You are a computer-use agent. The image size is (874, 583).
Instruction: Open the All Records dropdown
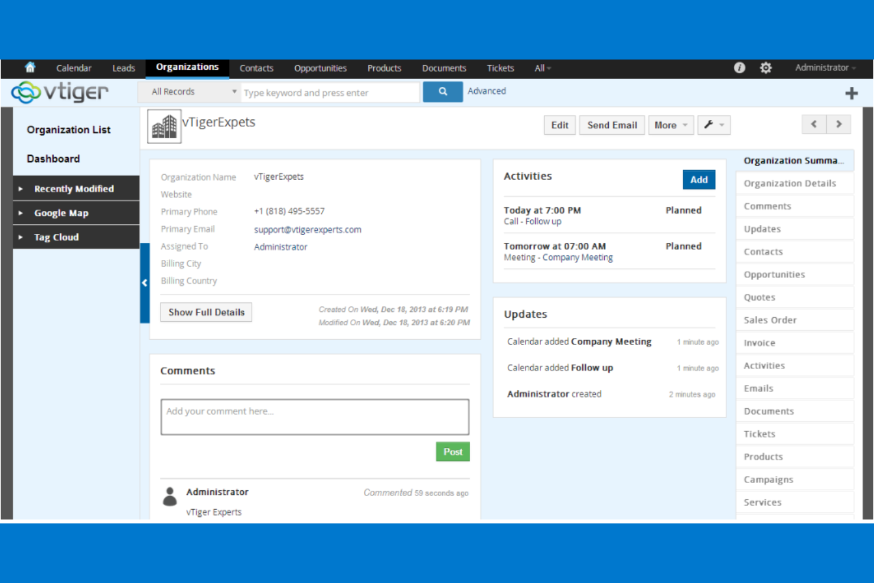pos(190,92)
